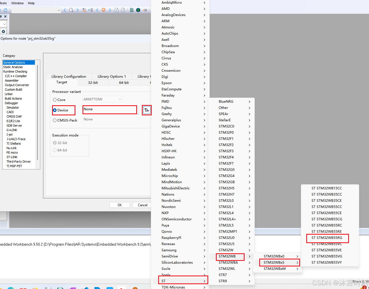Expand the STM32WBx0 submenu

point(278,256)
